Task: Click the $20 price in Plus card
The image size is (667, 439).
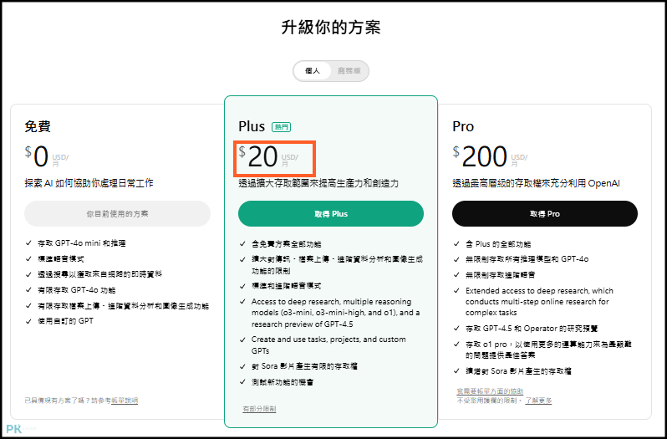Action: click(x=258, y=156)
